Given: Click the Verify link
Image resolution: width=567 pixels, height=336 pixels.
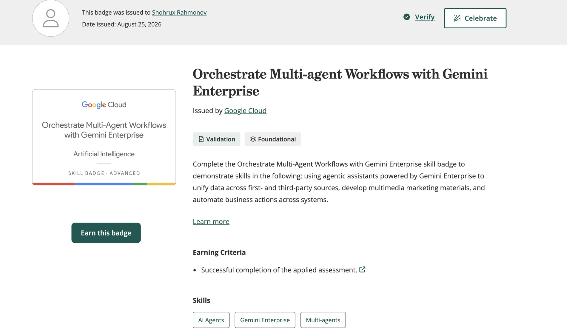Looking at the screenshot, I should pos(425,17).
